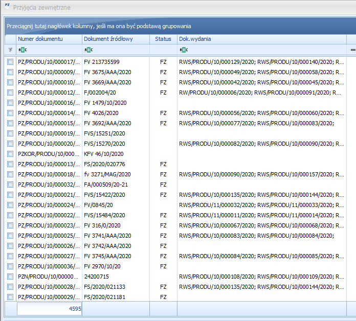Click document number PZ/PRODU/10/000014
Image resolution: width=356 pixels, height=321 pixels.
(49, 113)
